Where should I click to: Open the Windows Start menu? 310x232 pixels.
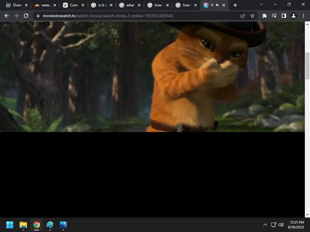(x=10, y=225)
